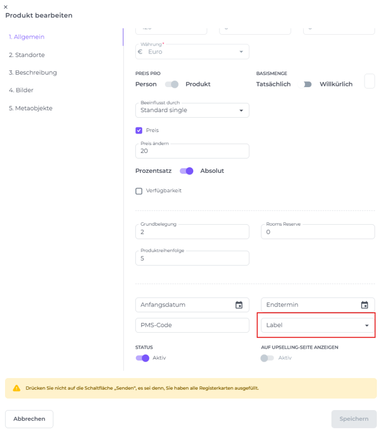381x430 pixels.
Task: Click the Speichern button
Action: tap(354, 419)
